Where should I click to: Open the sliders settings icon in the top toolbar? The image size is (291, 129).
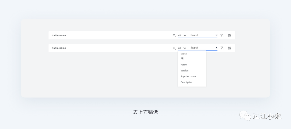coord(230,35)
